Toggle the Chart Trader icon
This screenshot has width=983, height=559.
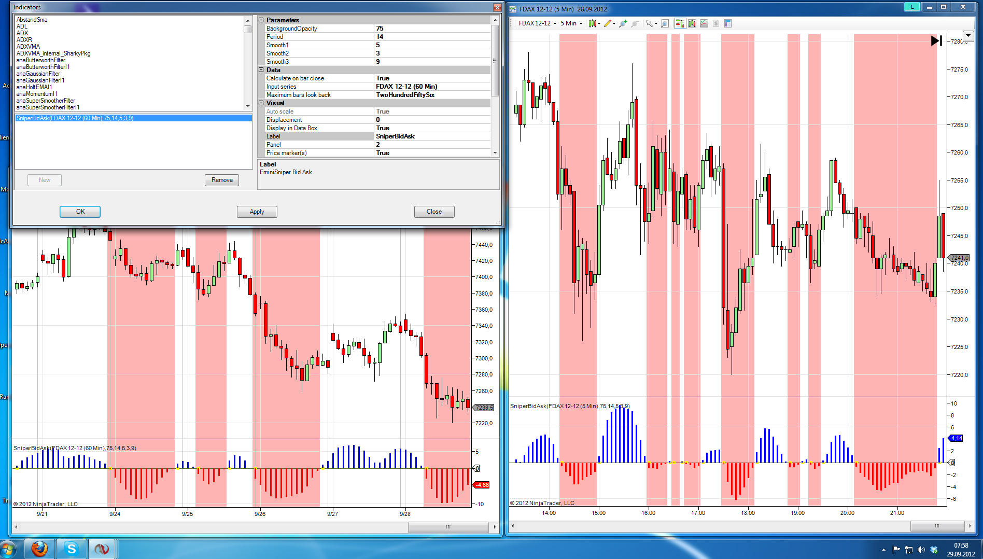[680, 23]
